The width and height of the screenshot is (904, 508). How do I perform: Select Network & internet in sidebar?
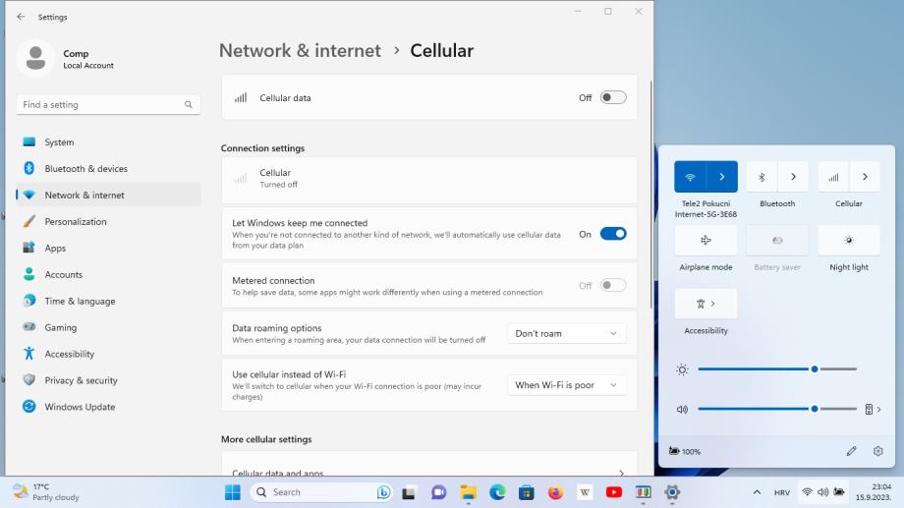pos(108,195)
